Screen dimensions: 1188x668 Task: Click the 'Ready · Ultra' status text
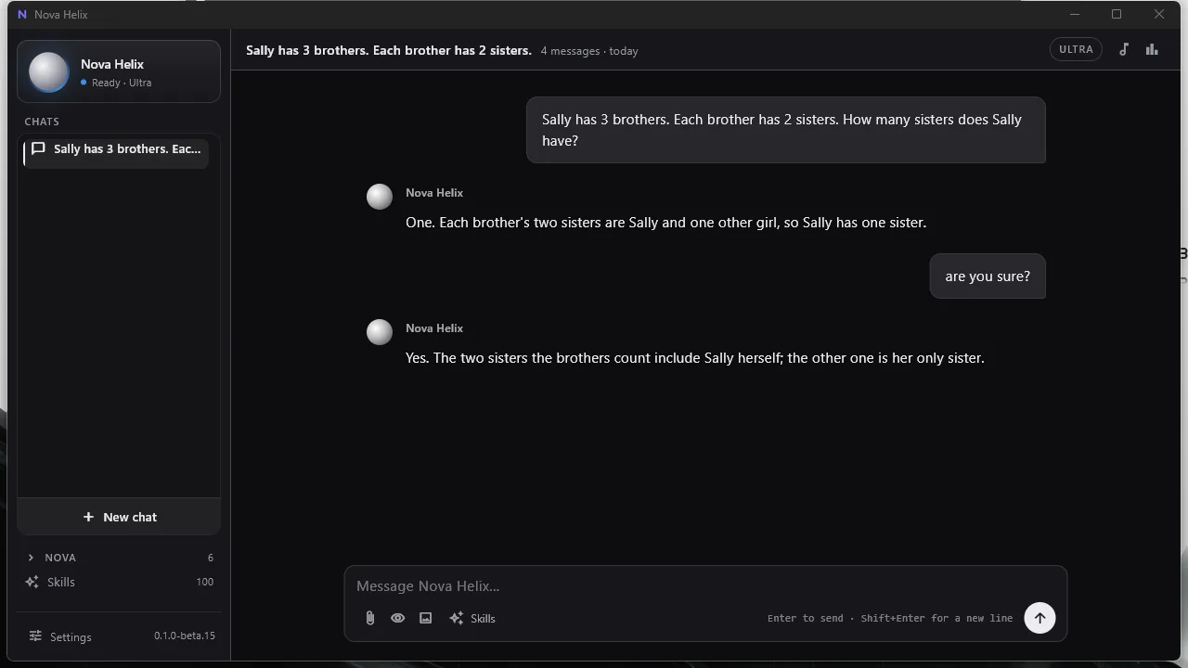point(122,83)
